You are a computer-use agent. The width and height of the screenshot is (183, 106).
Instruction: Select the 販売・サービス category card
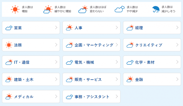click(x=91, y=79)
